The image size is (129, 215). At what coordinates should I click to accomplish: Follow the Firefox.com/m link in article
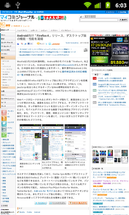[67, 65]
